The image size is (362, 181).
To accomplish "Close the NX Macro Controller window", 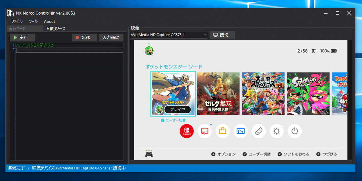I will tap(349, 13).
